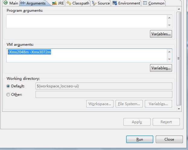
Task: Open Variables for VM arguments
Action: [x=161, y=68]
